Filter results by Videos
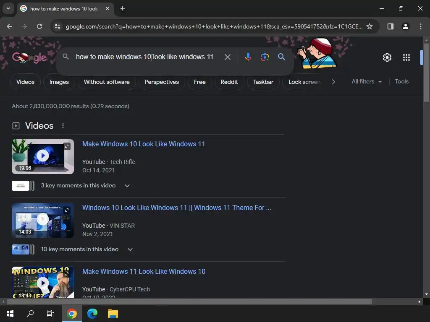Viewport: 430px width, 322px height. pos(25,82)
